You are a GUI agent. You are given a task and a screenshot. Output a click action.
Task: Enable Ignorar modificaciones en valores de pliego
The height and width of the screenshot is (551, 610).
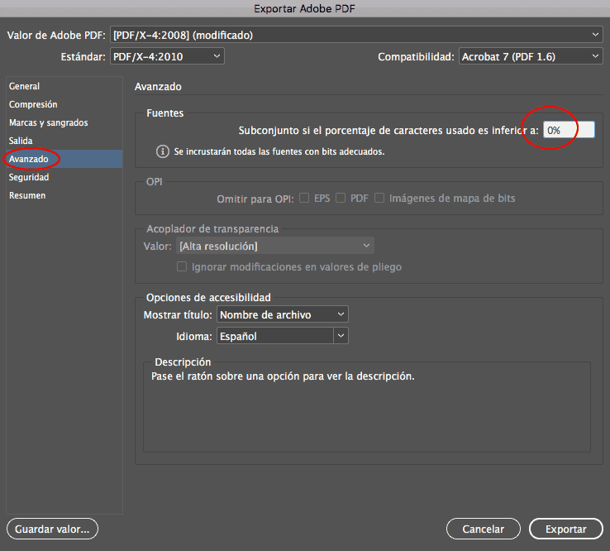[x=182, y=266]
